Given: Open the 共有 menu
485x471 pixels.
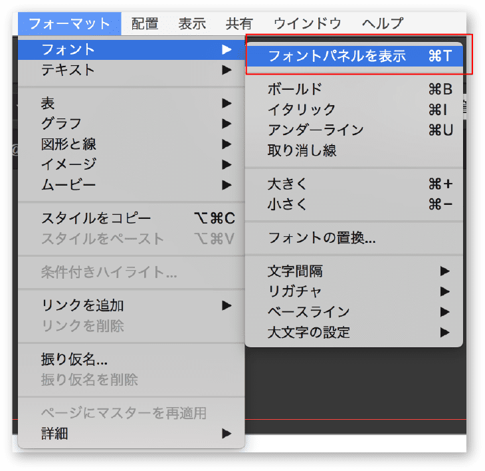Looking at the screenshot, I should point(239,23).
